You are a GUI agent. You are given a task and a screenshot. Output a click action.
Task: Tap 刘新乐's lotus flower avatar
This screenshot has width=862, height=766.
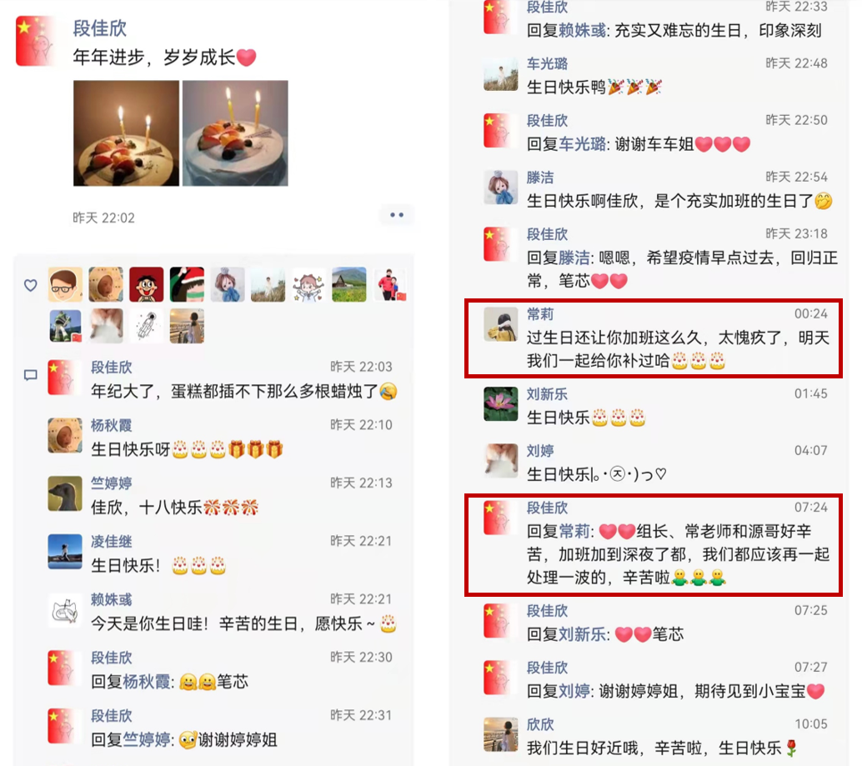[x=500, y=404]
